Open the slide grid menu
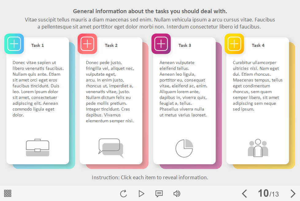The image size is (300, 201). [x=8, y=193]
